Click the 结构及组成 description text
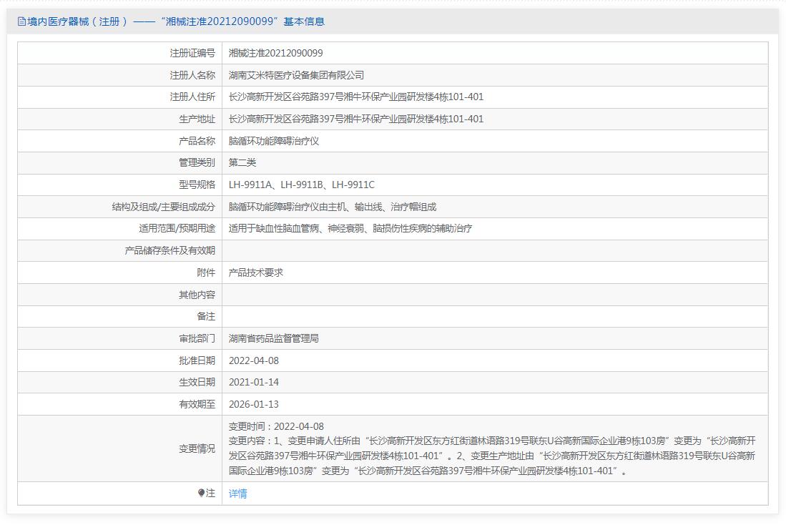This screenshot has height=530, width=786. point(332,207)
